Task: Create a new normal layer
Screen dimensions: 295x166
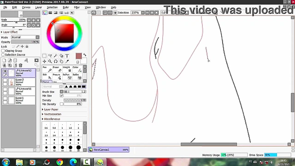Action: [x=4, y=60]
